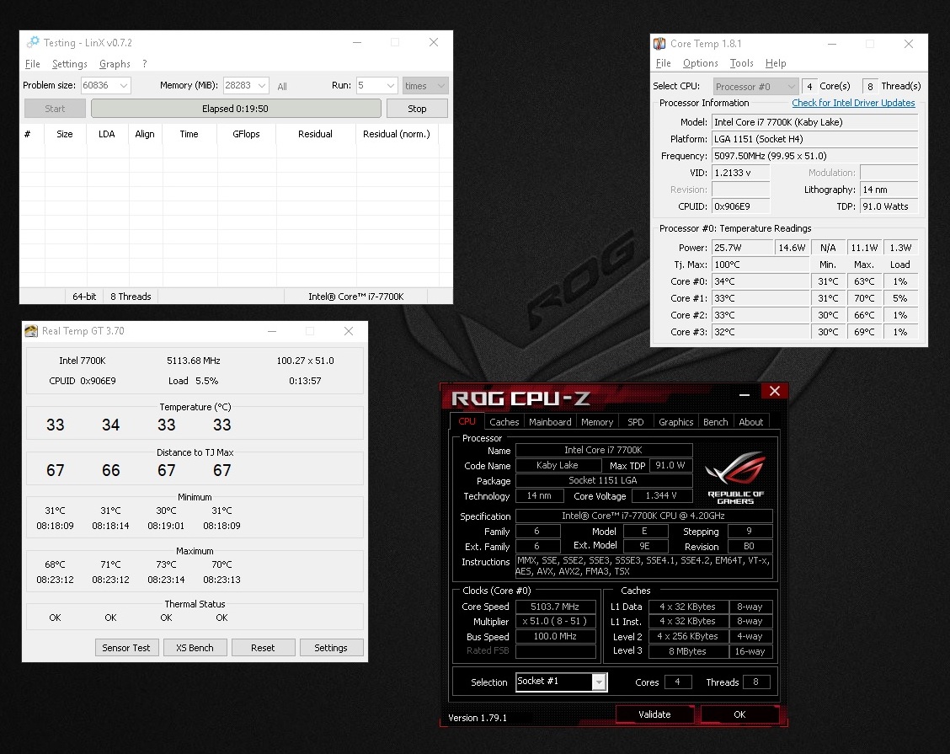Open the File menu in LinX

33,64
